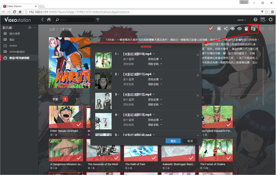Screen dimensions: 276x175
Task: Expand file dropdown for [火影忍者][011].mp4
Action: tap(154, 74)
